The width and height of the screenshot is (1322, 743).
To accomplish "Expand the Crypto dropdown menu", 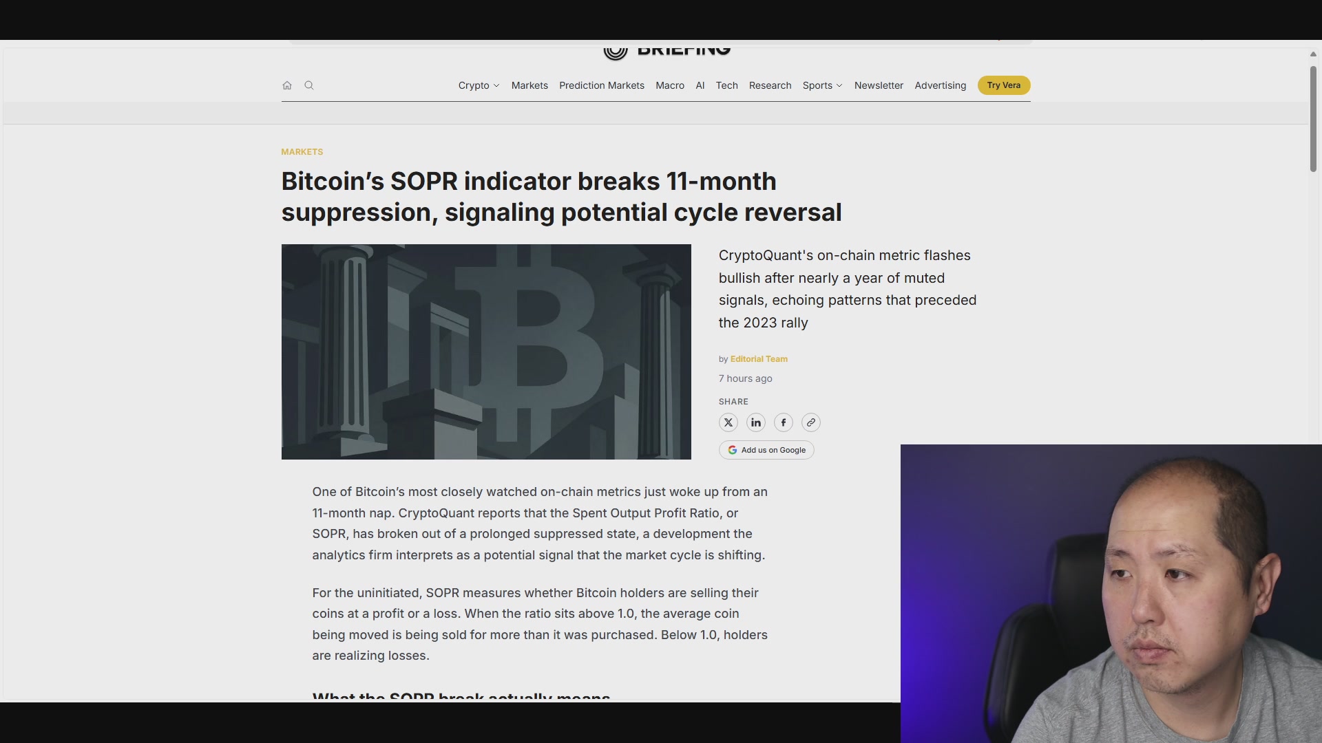I will (479, 85).
